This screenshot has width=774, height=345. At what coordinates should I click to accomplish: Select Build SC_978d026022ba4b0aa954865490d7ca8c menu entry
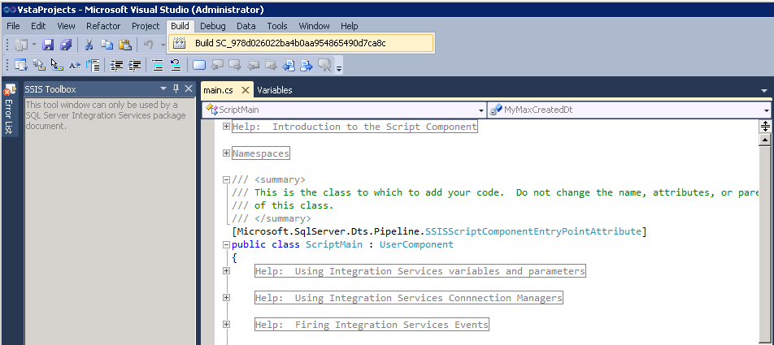(x=289, y=43)
